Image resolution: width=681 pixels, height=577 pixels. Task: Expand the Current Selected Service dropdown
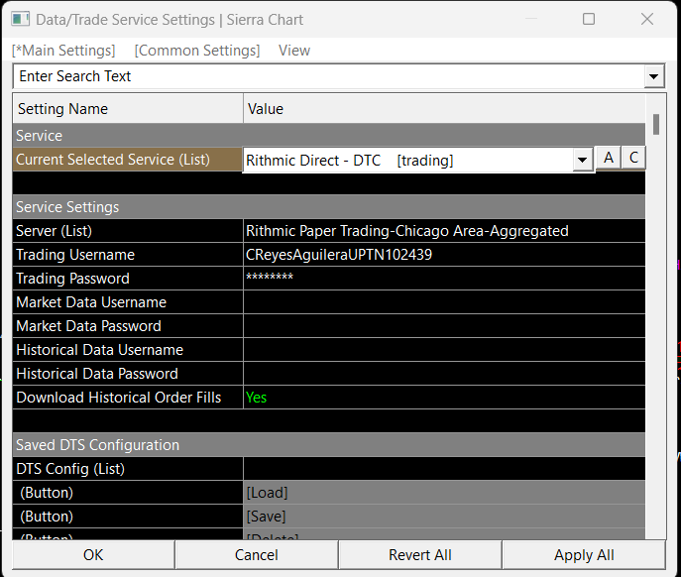click(x=582, y=161)
